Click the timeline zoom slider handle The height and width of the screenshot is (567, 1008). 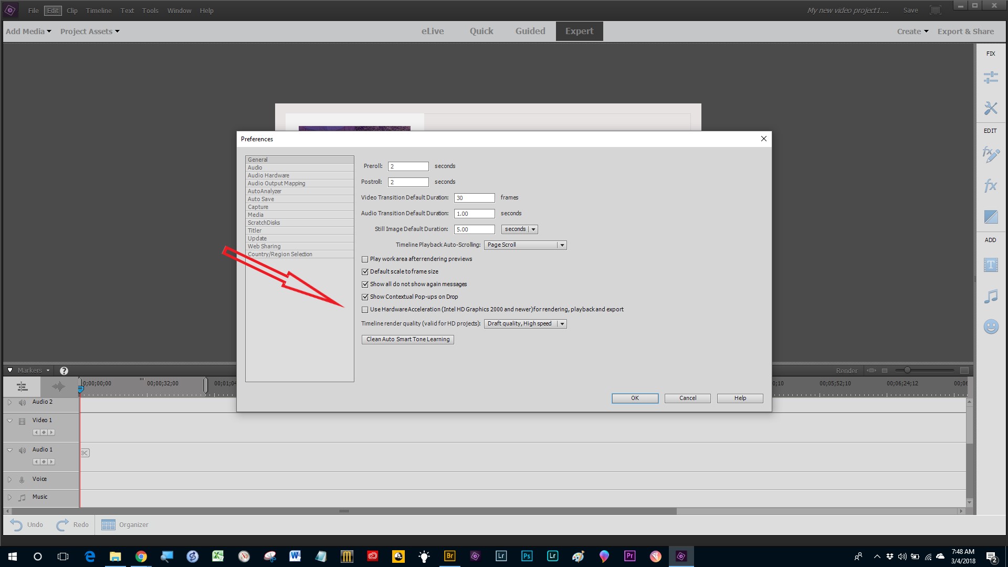click(907, 371)
